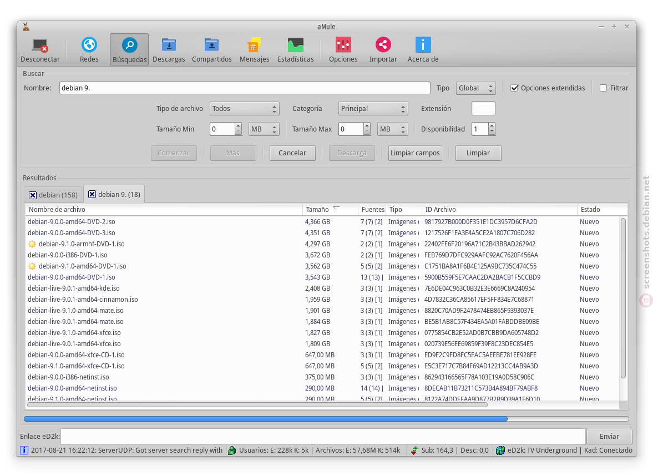The image size is (653, 476).
Task: Select the debian-9.0.0-amd64-DVD-3.iso row
Action: point(323,233)
